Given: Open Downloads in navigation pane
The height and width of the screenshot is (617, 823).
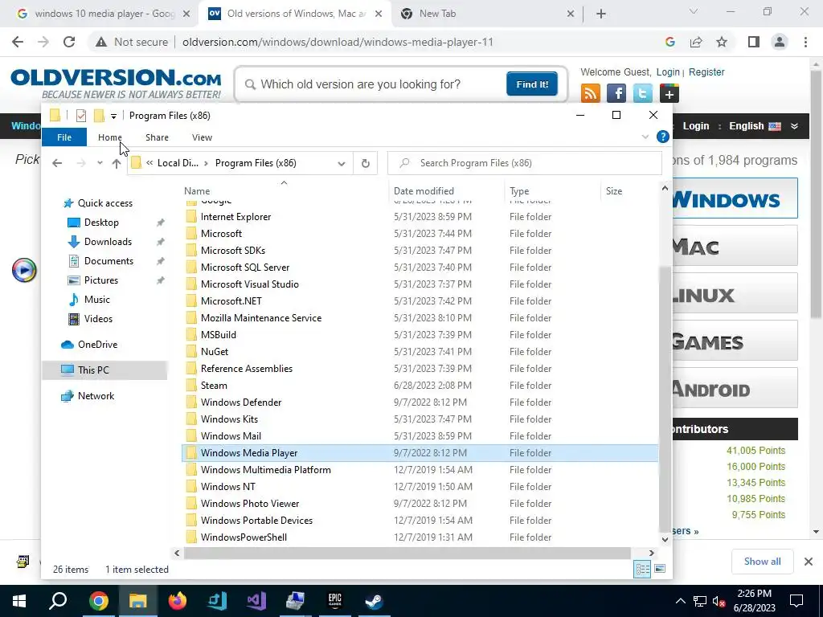Looking at the screenshot, I should click(x=108, y=242).
